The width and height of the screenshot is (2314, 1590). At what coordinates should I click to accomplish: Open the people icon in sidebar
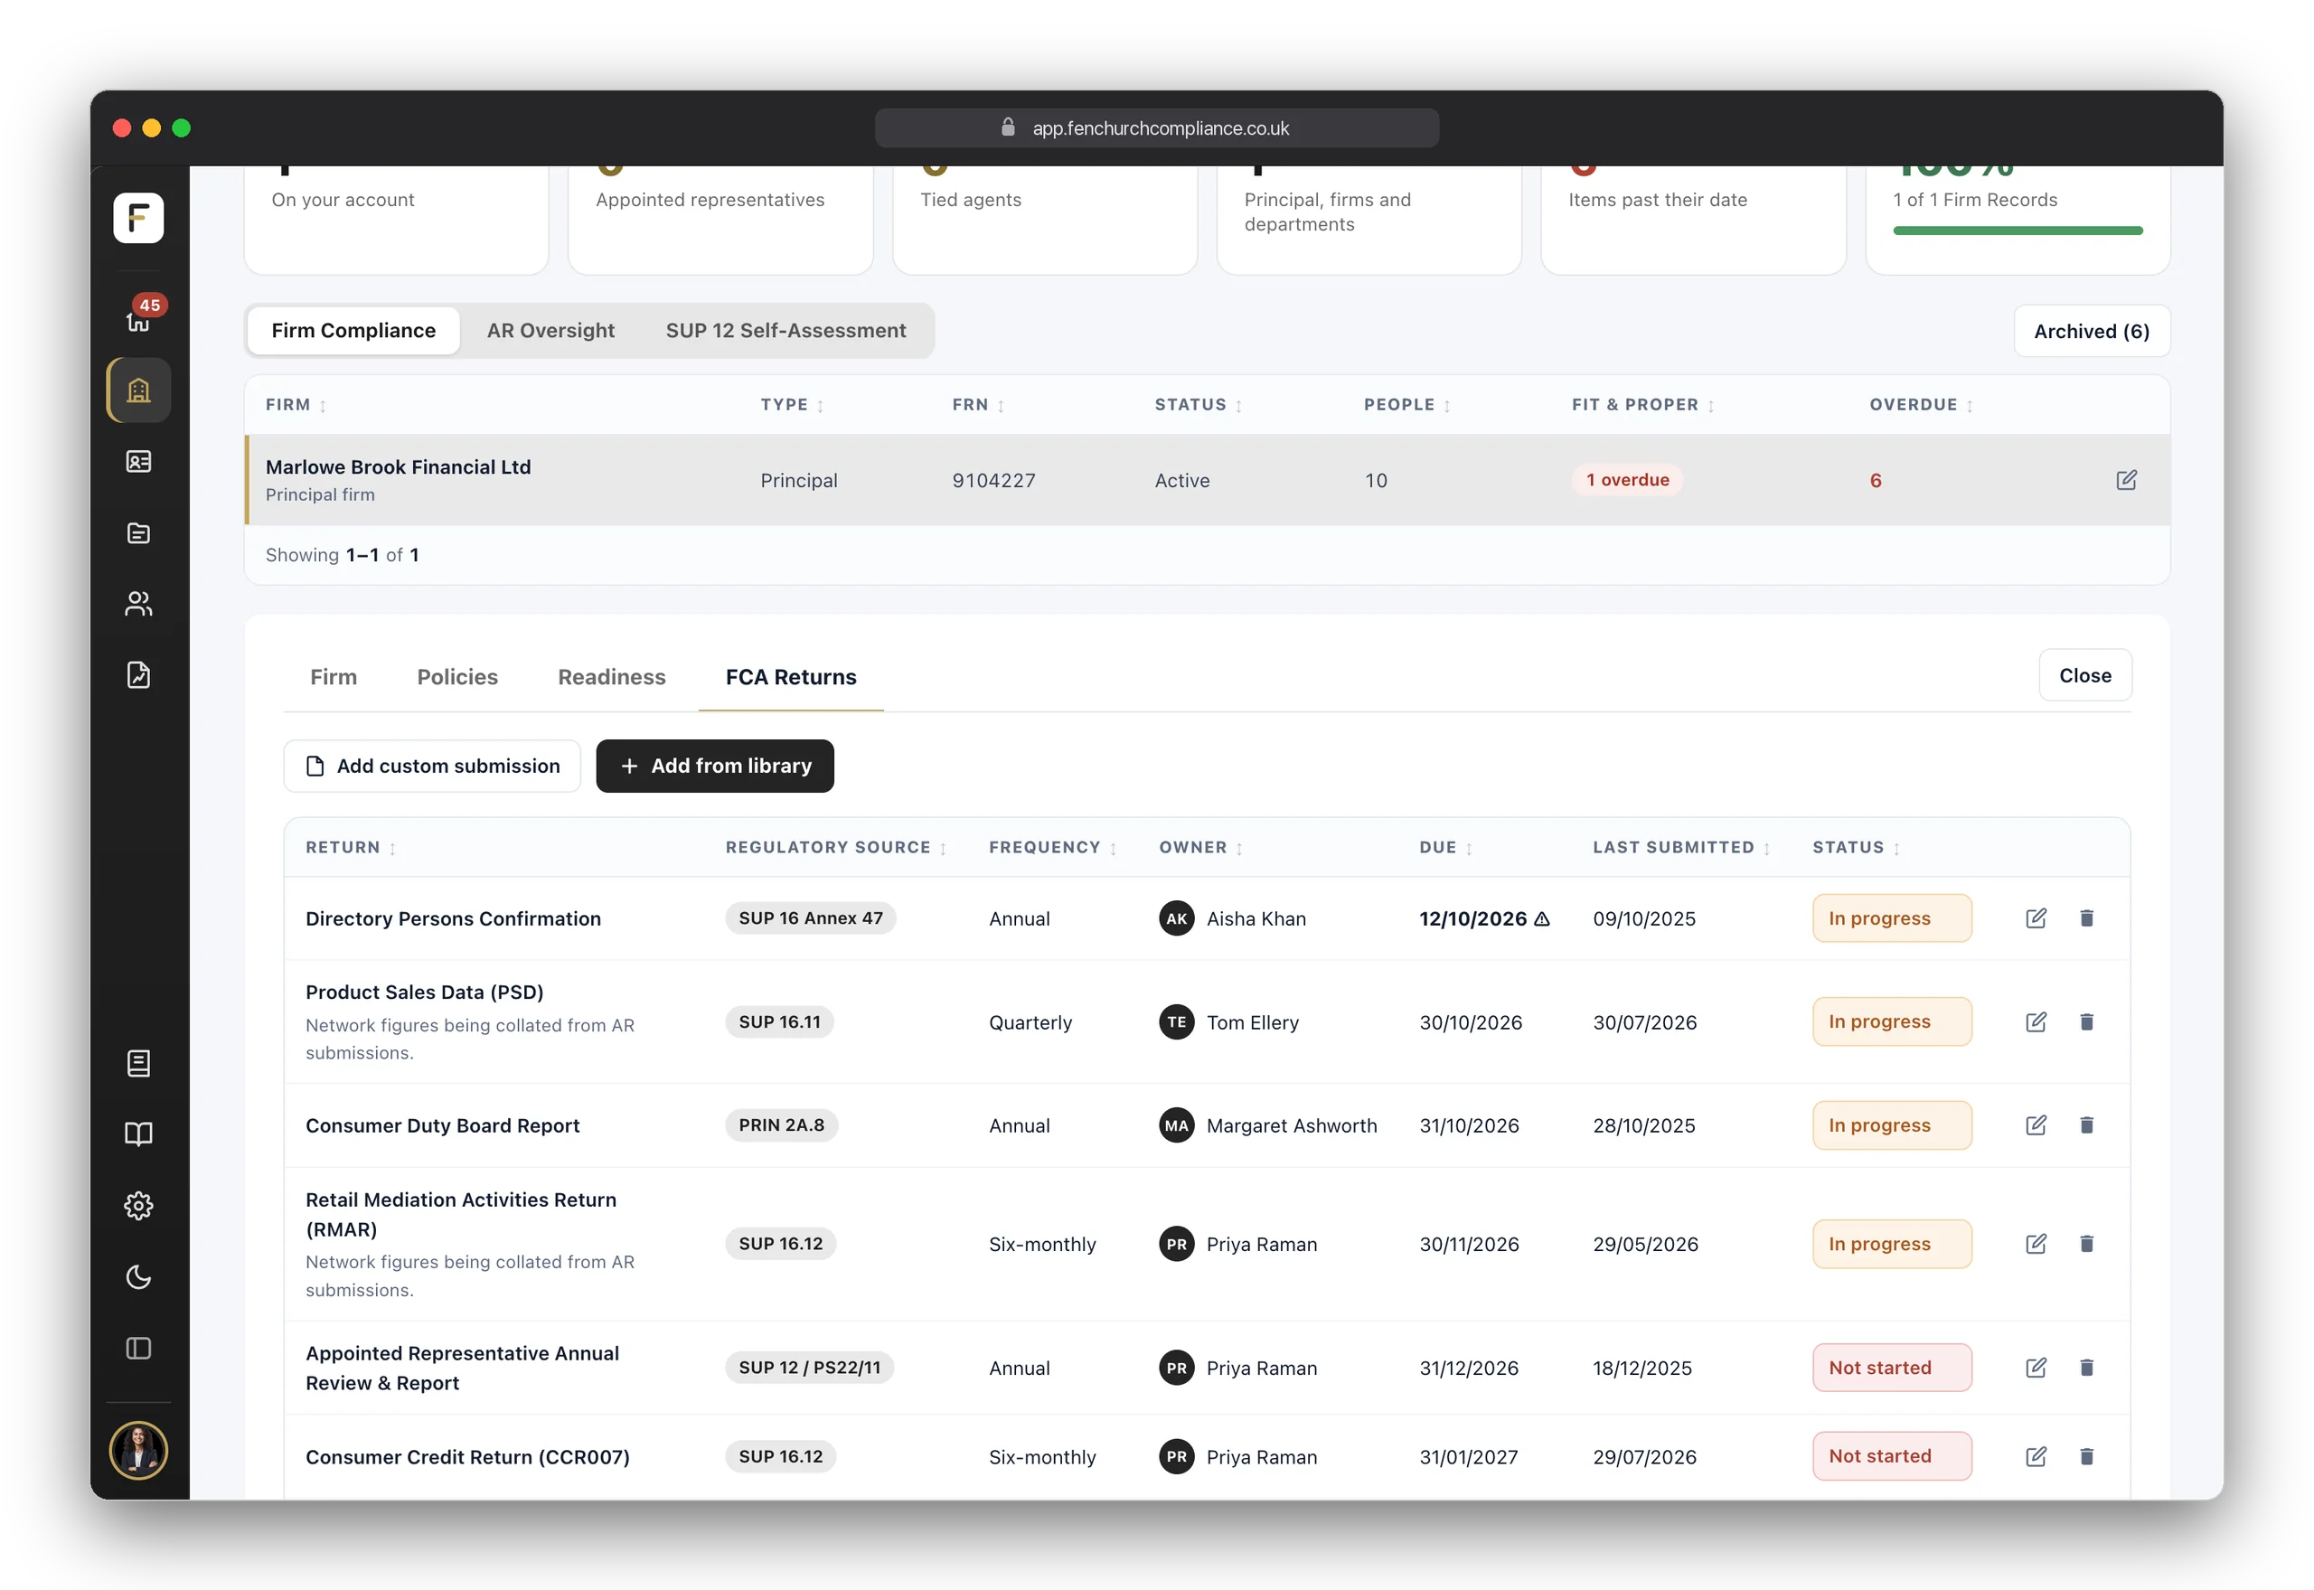138,604
